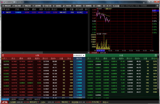Select the 50ETF row in quote list
Viewport: 160px width, 104px height.
[x=45, y=12]
